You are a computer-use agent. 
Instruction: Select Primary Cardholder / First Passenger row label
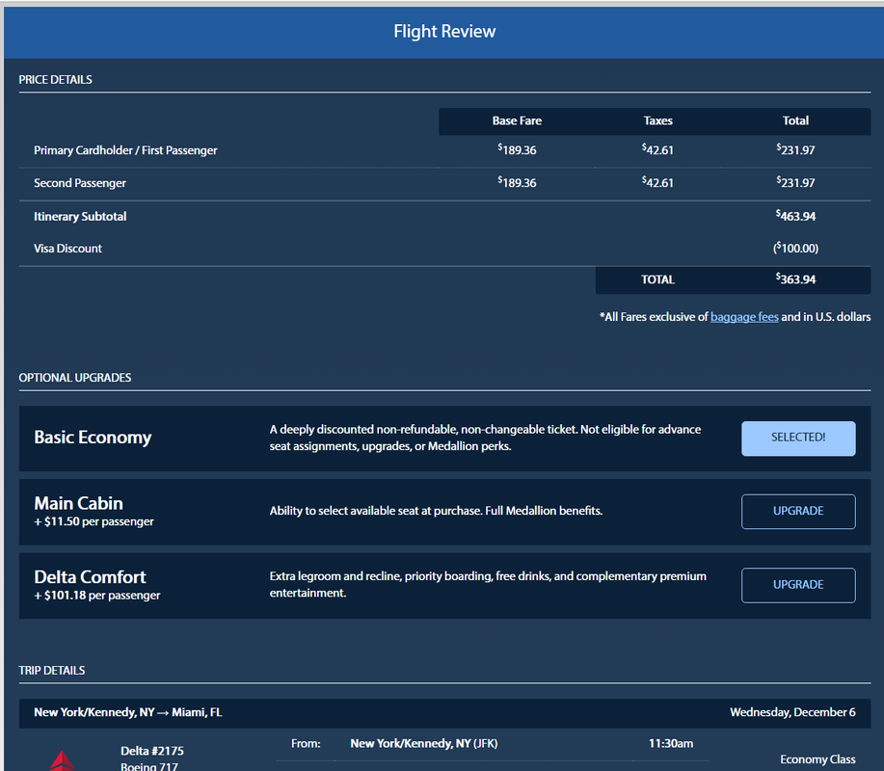(125, 150)
